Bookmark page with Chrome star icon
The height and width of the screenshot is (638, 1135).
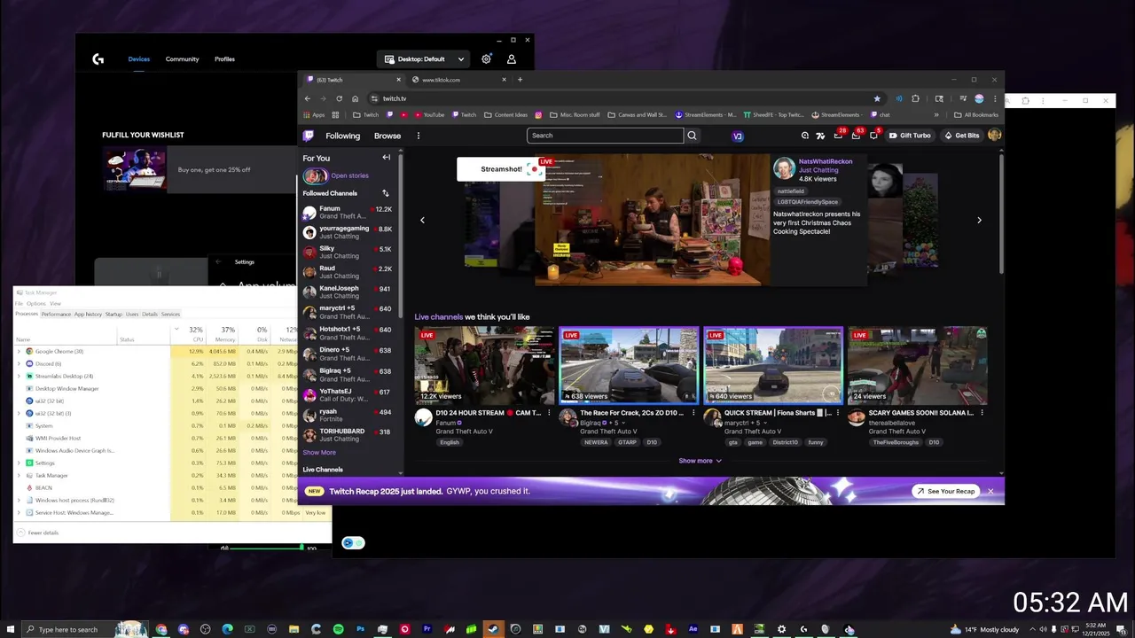coord(877,98)
